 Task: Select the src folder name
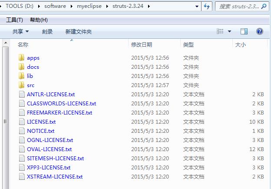tap(30, 85)
